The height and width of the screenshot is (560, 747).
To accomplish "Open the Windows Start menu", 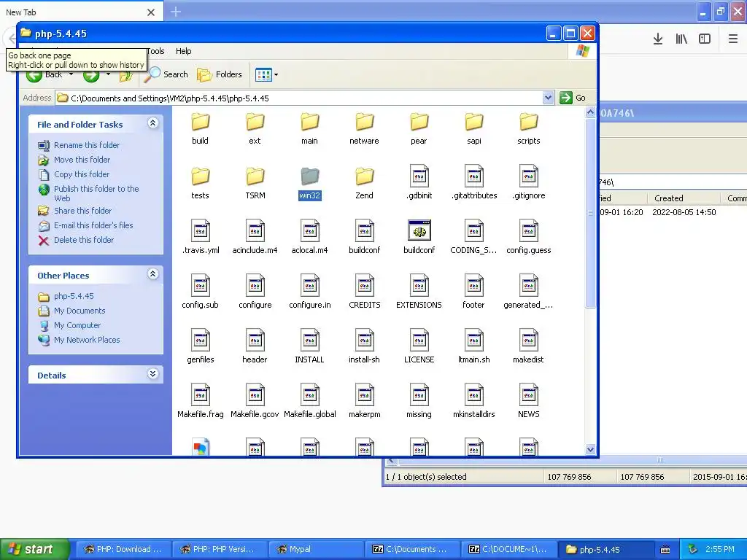I will 35,549.
